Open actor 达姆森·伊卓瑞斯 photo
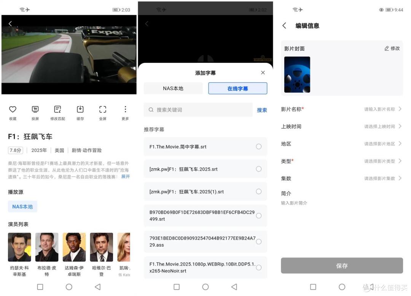The height and width of the screenshot is (296, 411). pos(74,247)
